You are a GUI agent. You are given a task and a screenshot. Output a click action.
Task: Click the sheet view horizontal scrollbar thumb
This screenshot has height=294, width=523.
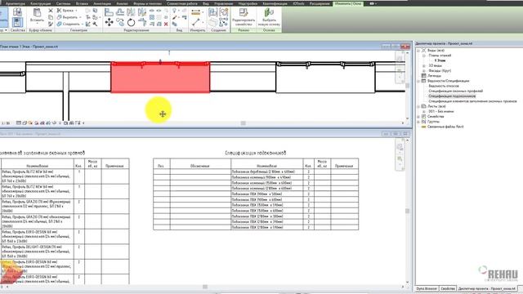coord(205,287)
